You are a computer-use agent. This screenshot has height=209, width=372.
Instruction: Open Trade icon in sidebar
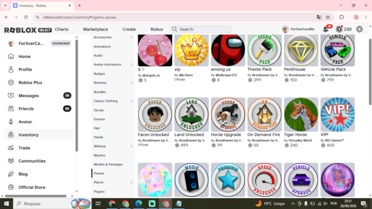coord(11,148)
